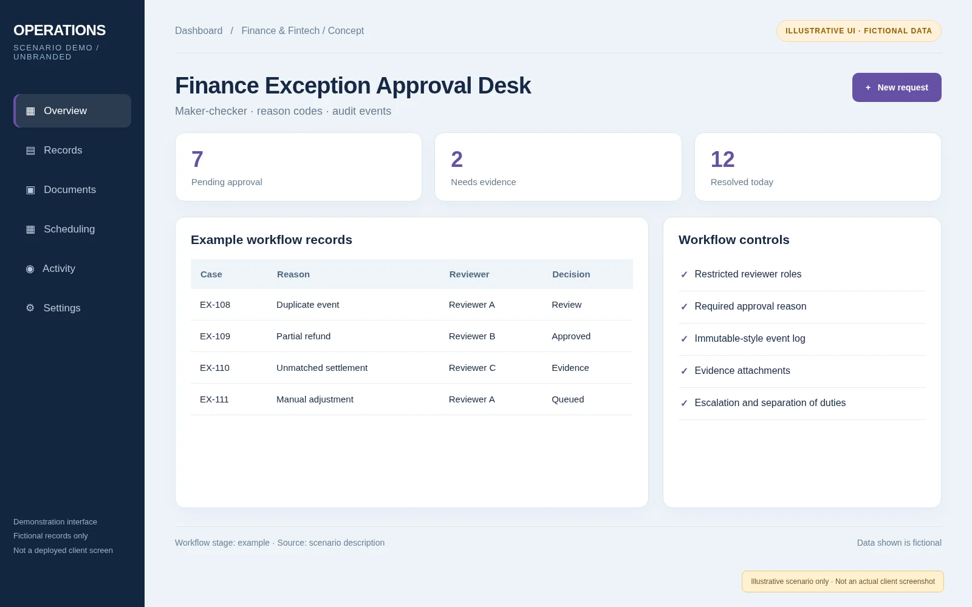Open the Pending approval card

[x=298, y=167]
